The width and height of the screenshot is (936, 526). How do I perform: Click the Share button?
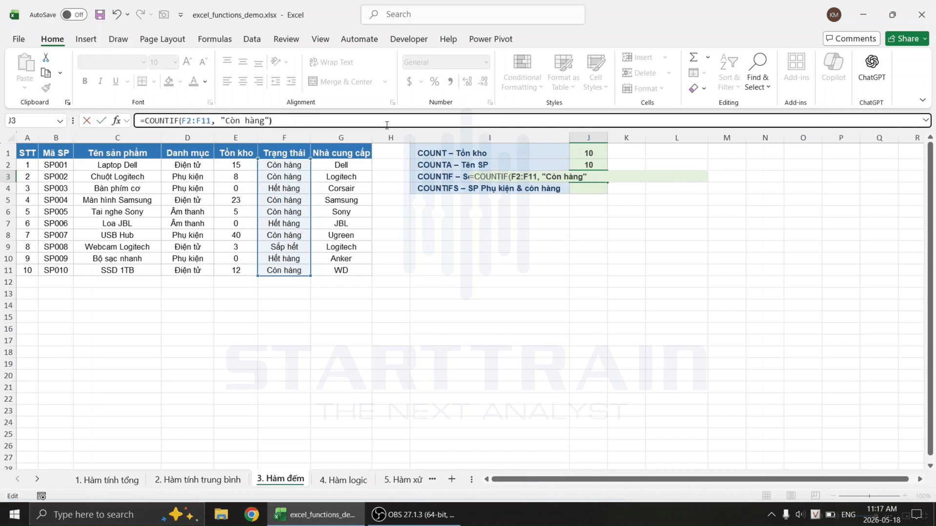click(907, 39)
